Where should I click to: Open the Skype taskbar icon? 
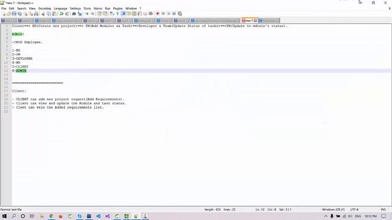pyautogui.click(x=80, y=216)
